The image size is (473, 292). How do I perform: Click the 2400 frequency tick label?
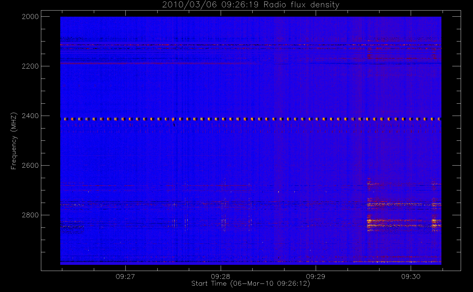click(x=30, y=116)
